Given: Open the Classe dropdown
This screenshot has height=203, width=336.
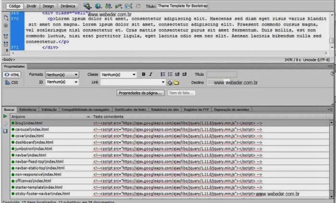Looking at the screenshot, I should (119, 74).
